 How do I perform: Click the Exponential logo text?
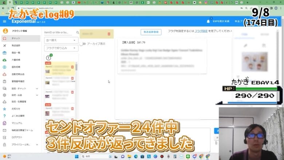pyautogui.click(x=24, y=22)
